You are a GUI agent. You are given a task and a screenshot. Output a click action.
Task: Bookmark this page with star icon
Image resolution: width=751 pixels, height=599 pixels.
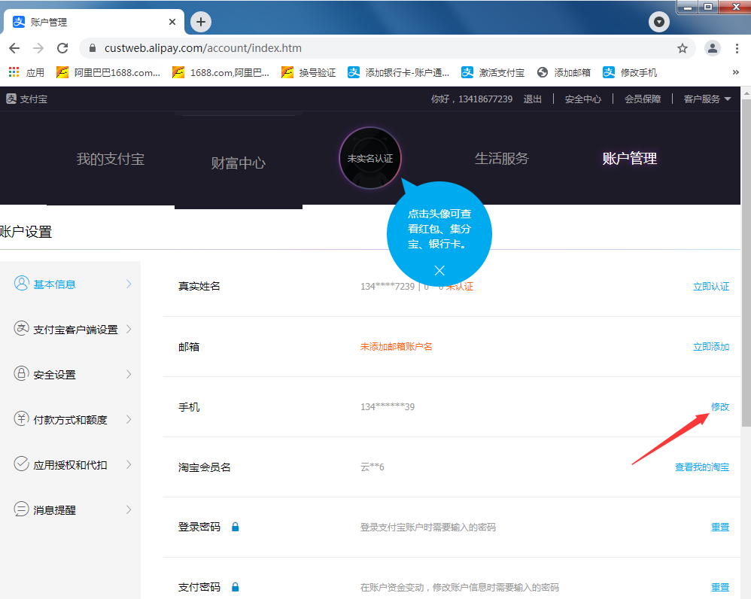tap(682, 48)
